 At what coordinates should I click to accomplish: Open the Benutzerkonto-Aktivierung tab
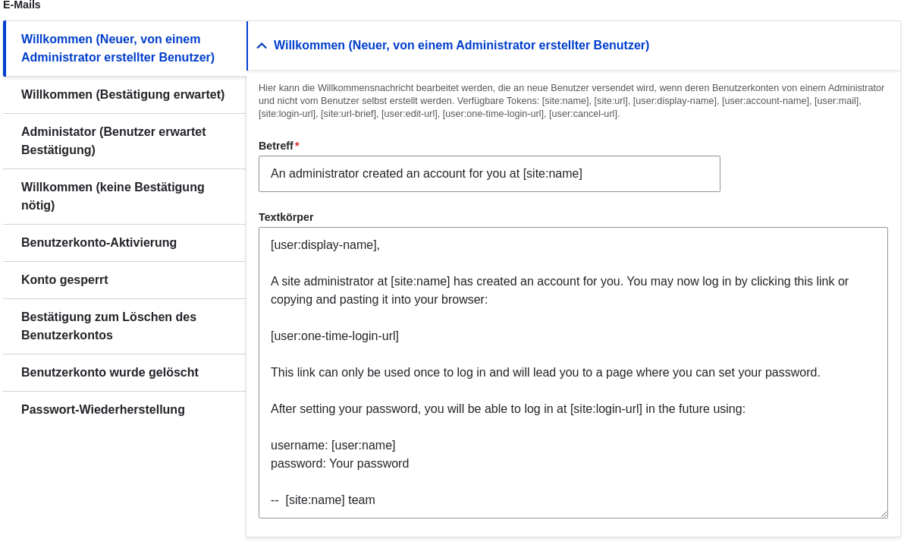click(x=124, y=243)
